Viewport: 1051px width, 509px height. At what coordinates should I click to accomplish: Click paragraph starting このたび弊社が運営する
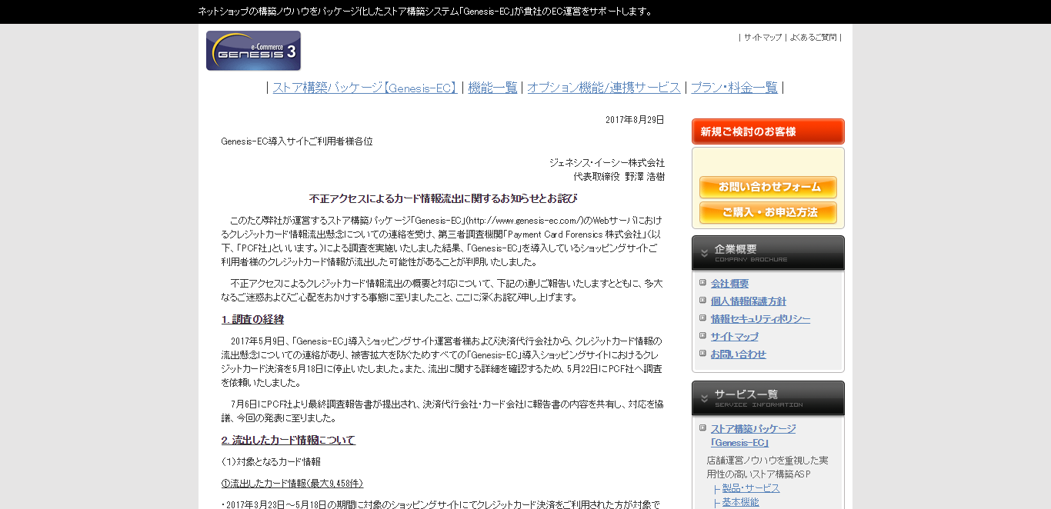click(442, 241)
